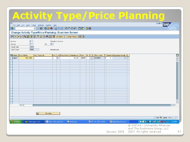Click the Save floppy disk icon

[x=41, y=28]
